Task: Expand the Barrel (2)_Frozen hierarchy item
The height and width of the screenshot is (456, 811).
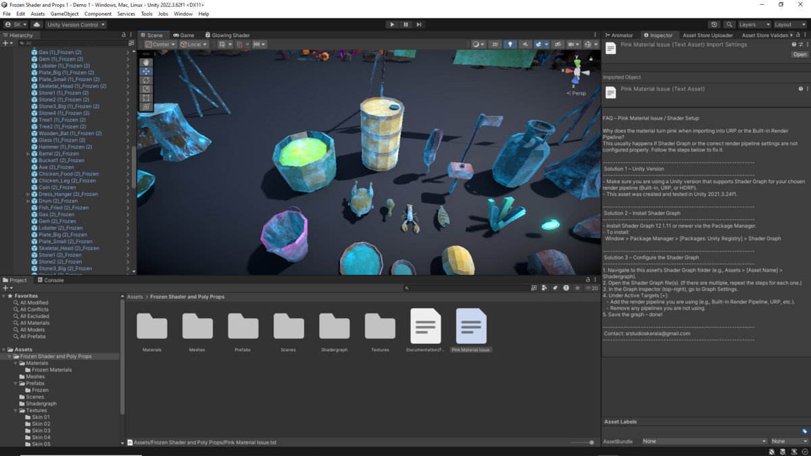Action: tap(27, 153)
